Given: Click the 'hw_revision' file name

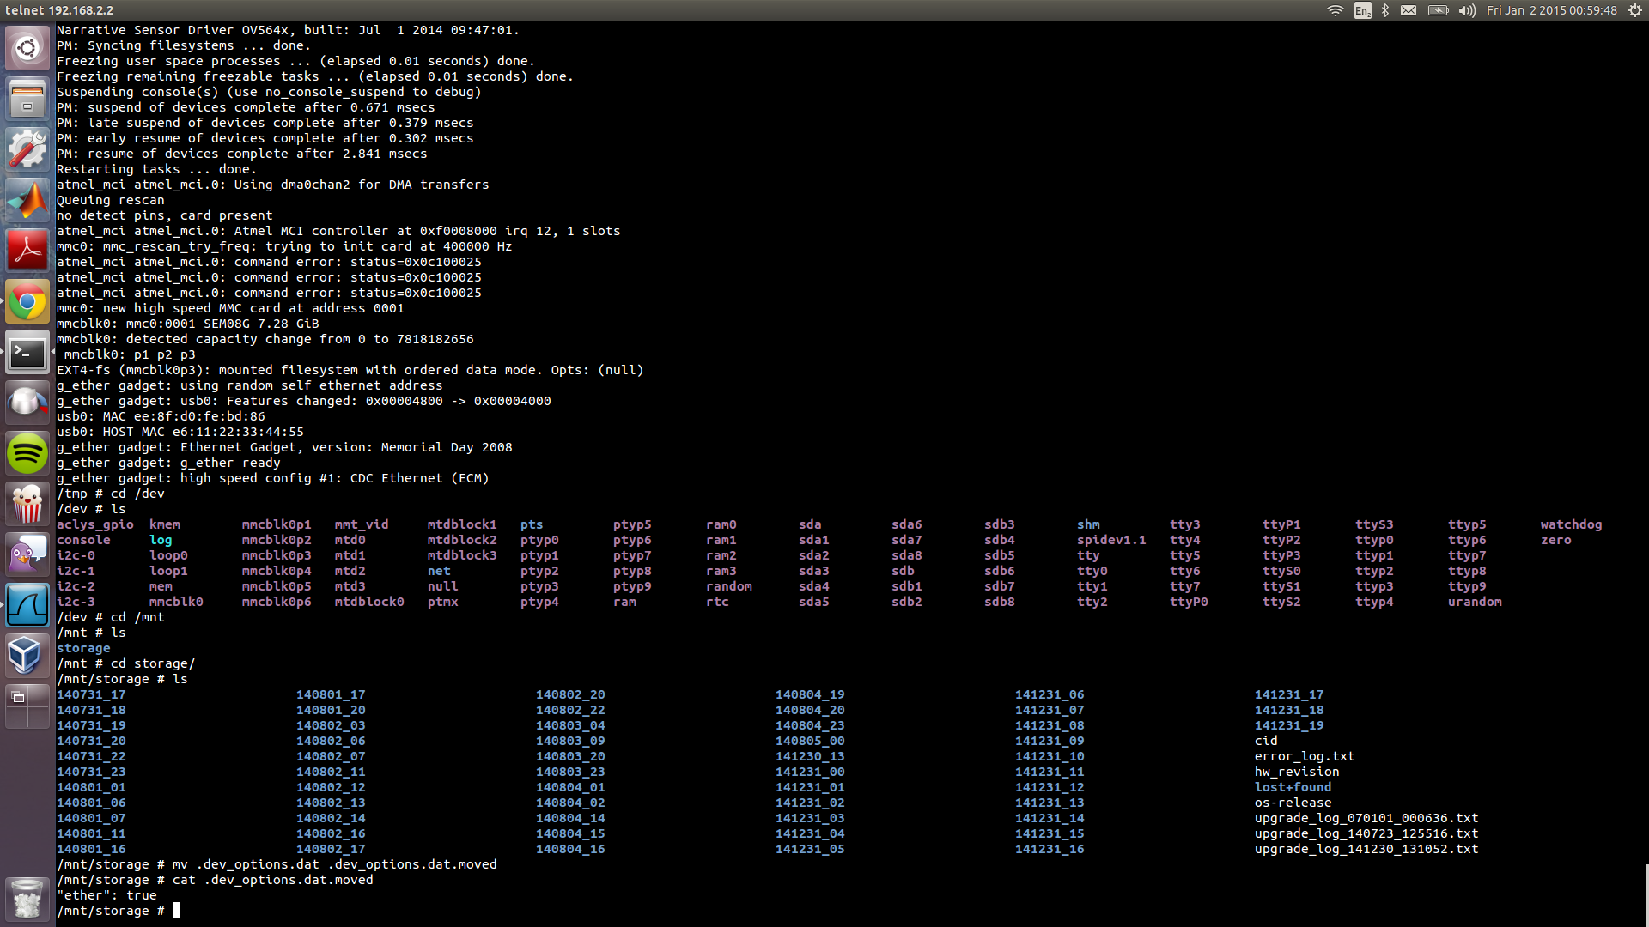Looking at the screenshot, I should point(1297,772).
